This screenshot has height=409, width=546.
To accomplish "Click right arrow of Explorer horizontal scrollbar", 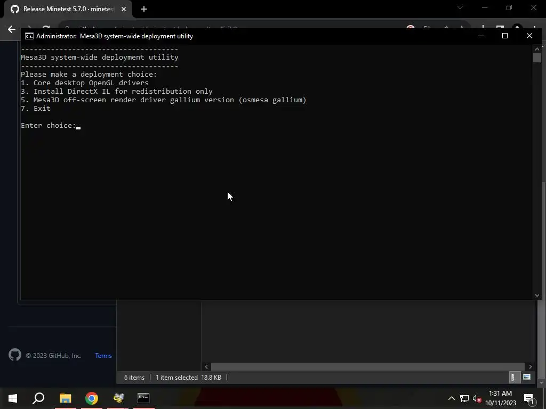I will click(x=530, y=366).
